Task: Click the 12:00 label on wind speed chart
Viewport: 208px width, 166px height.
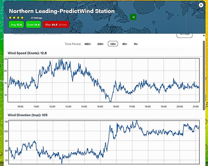Action: point(52,107)
